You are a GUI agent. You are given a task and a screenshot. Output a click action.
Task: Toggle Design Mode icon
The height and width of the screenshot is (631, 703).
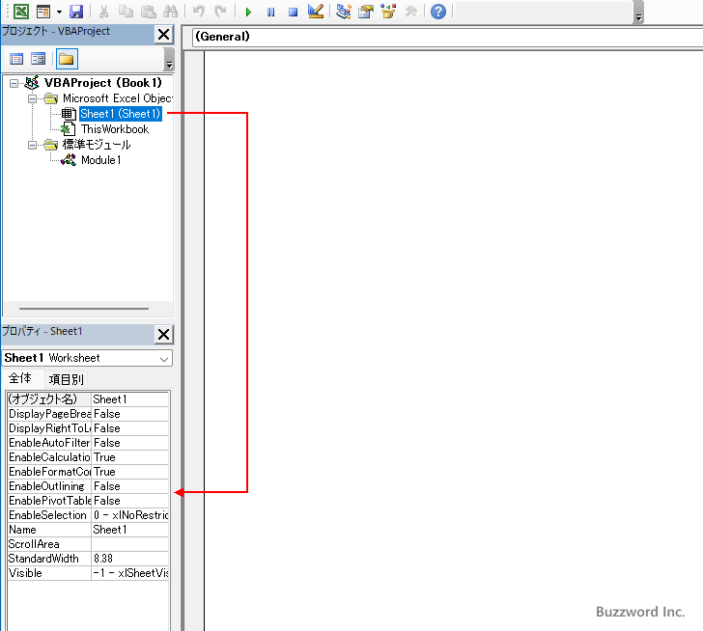316,12
